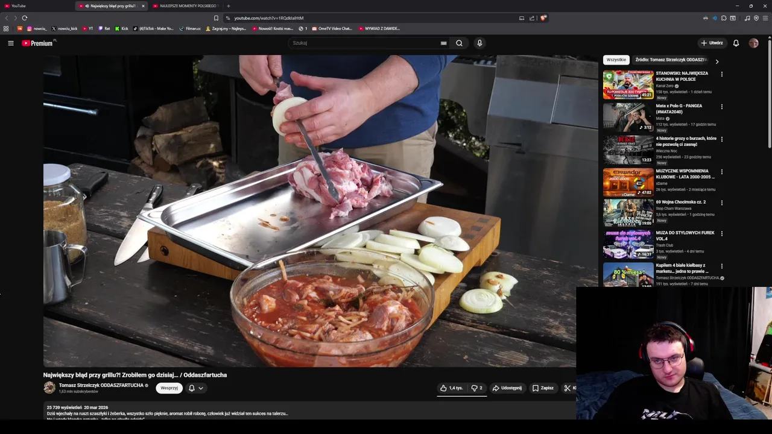Open the new tab with plus icon
This screenshot has width=772, height=434.
(228, 6)
